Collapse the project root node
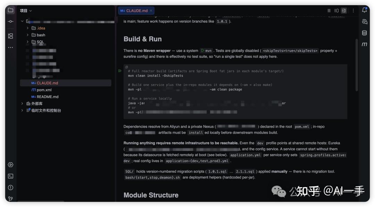Screen dimensions: 375x207 [x=22, y=21]
